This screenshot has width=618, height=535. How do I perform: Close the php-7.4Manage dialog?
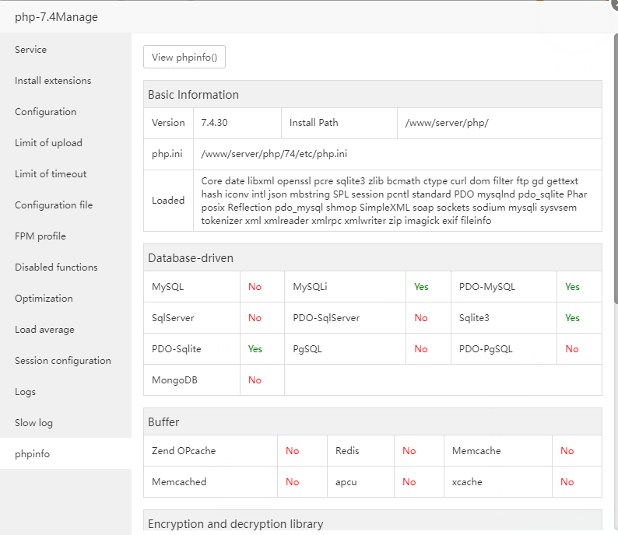613,3
